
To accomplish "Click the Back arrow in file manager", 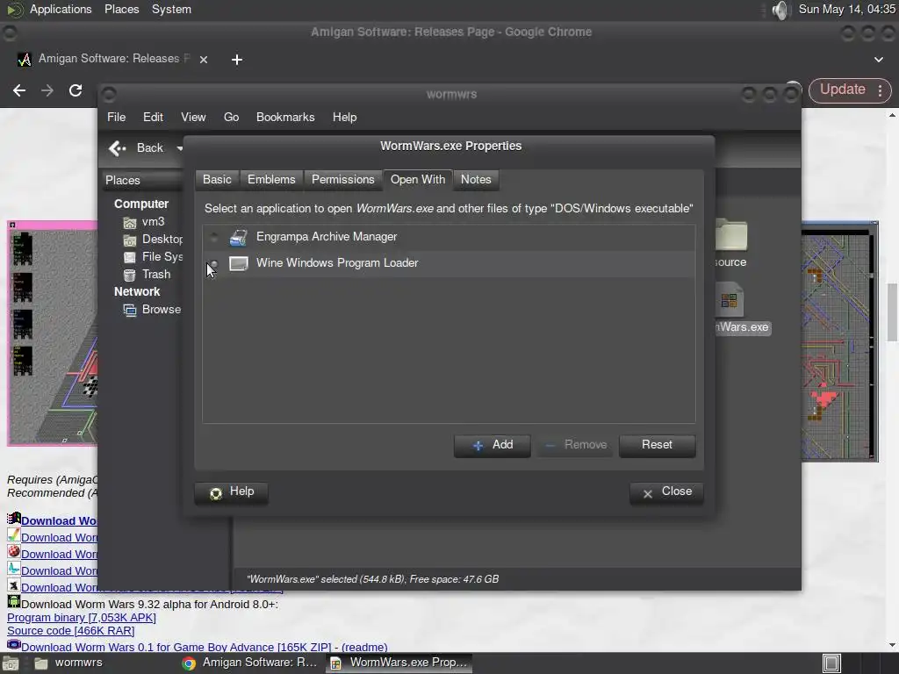I will click(x=118, y=148).
